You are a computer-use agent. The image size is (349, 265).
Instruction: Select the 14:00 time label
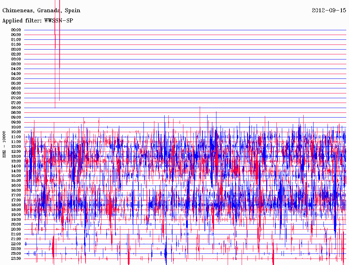pyautogui.click(x=16, y=166)
